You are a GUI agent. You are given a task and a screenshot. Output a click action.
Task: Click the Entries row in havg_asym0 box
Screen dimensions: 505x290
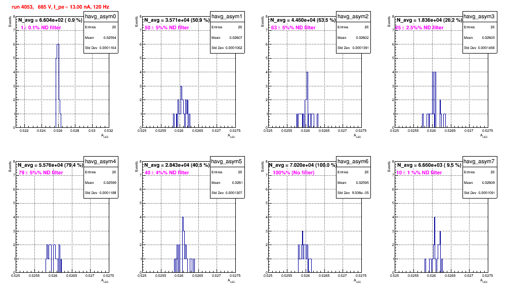101,27
